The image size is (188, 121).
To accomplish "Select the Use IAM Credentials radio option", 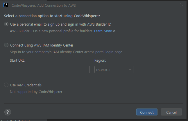I will pos(6,85).
